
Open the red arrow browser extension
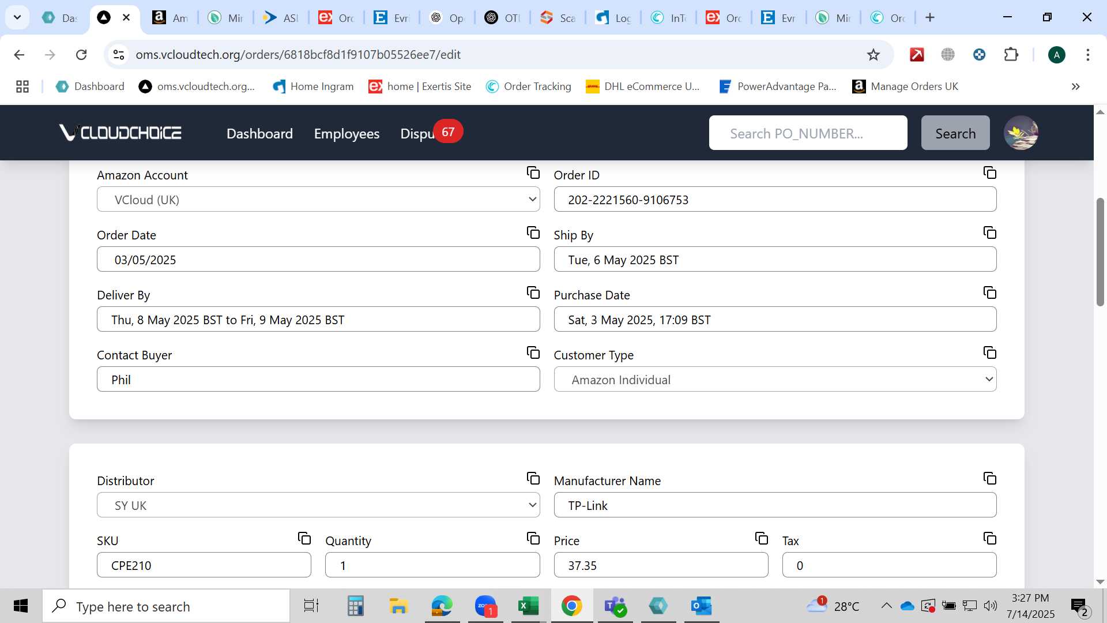click(917, 55)
